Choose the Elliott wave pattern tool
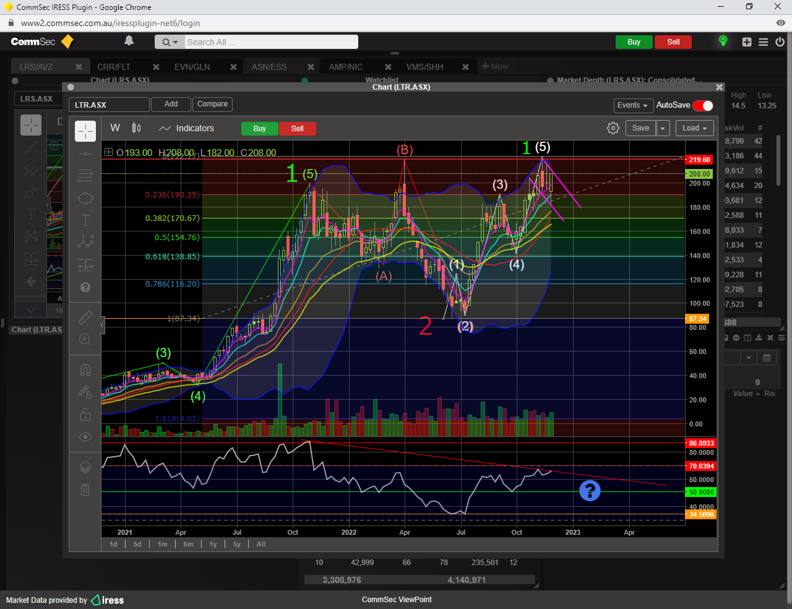792x609 pixels. 85,241
